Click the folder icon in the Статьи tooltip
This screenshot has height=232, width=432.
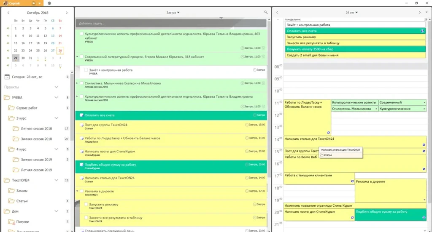(x=321, y=155)
